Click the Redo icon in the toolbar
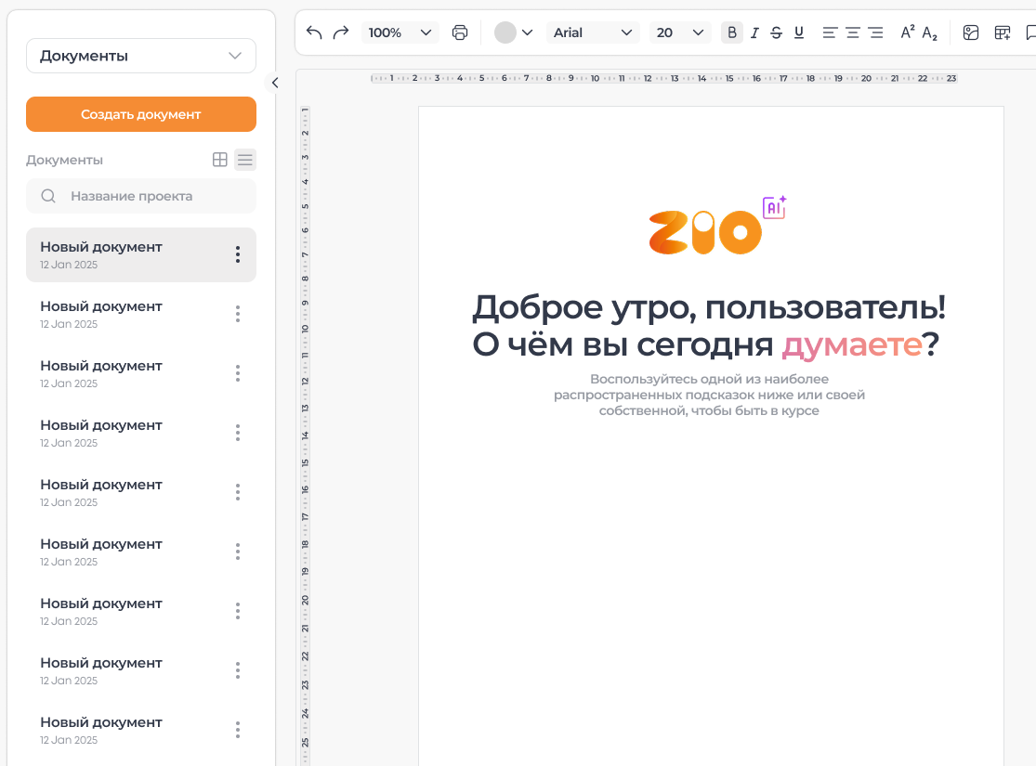This screenshot has width=1036, height=766. 339,32
